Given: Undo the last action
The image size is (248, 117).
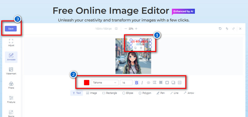Looking at the screenshot, I should point(227,29).
